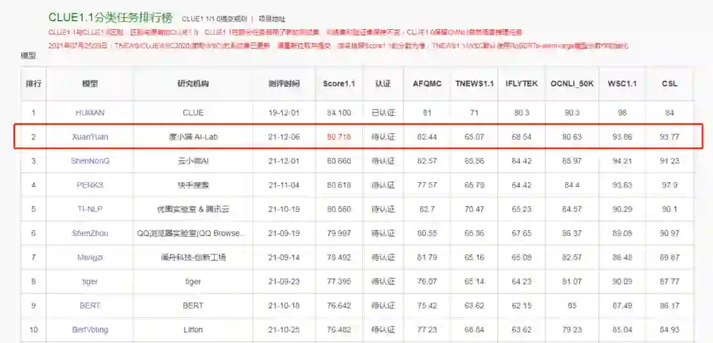
Task: Click the AFQMC column header
Action: click(x=427, y=84)
